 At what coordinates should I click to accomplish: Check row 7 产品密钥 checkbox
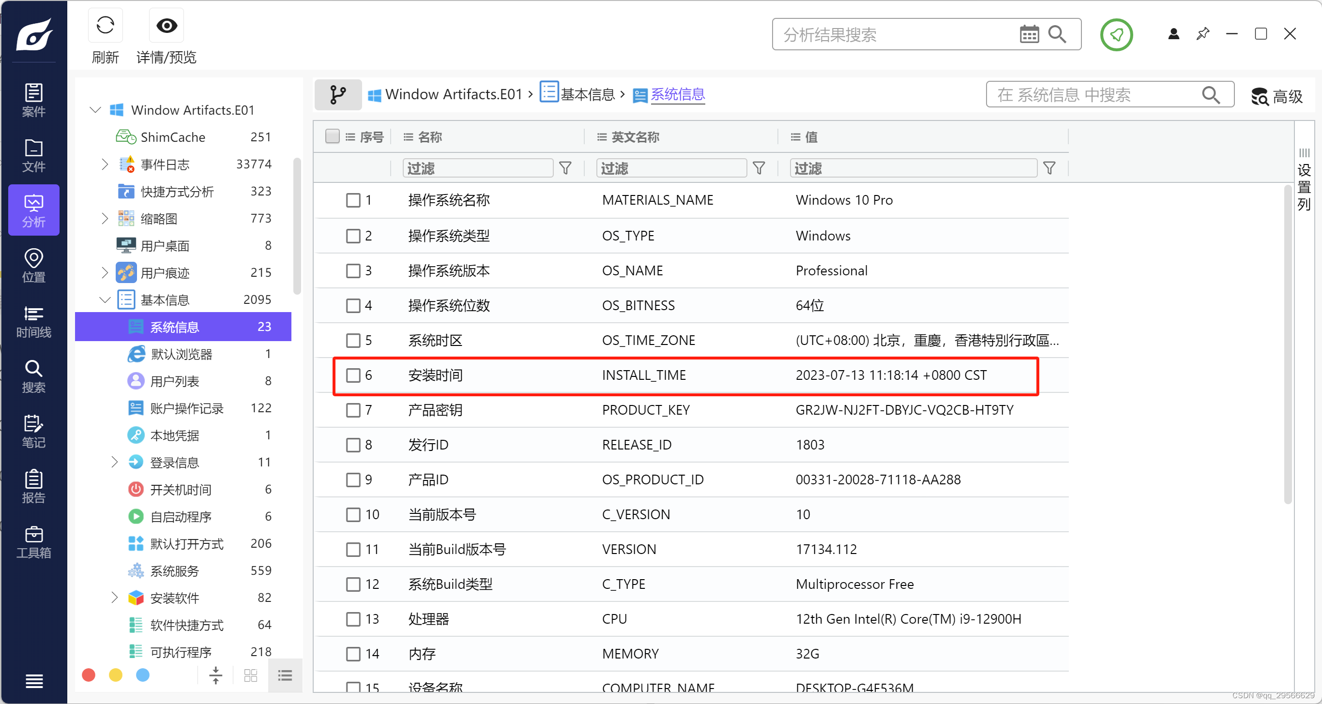pos(353,410)
